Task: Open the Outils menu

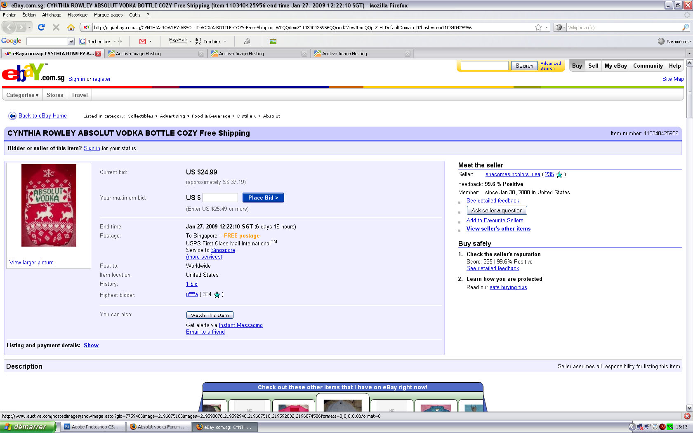Action: tap(134, 15)
